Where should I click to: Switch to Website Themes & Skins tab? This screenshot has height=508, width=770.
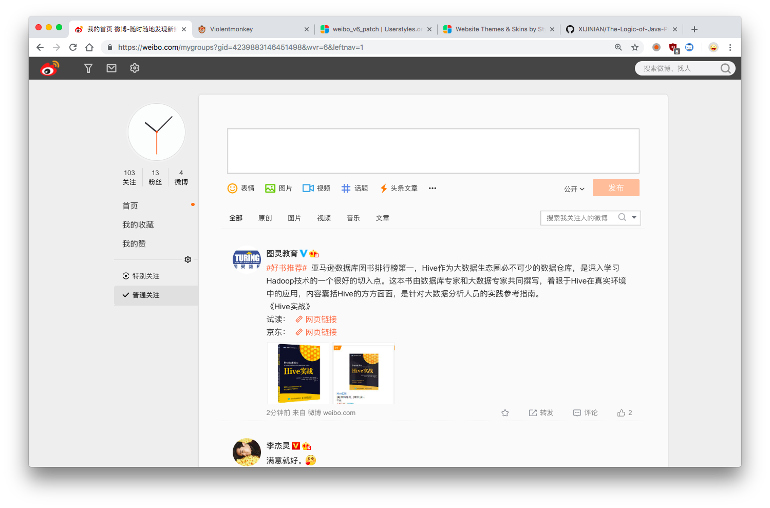click(x=499, y=29)
